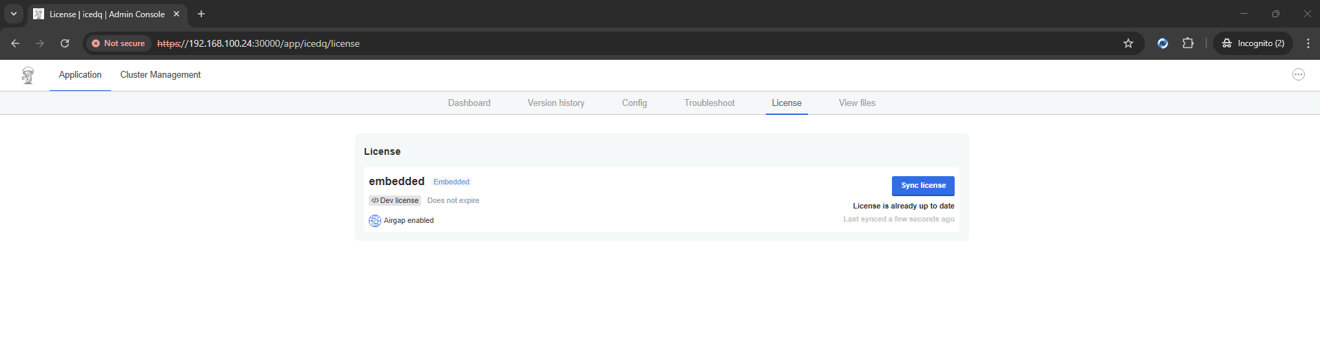Select Cluster Management in top navigation
This screenshot has width=1320, height=353.
coord(160,75)
